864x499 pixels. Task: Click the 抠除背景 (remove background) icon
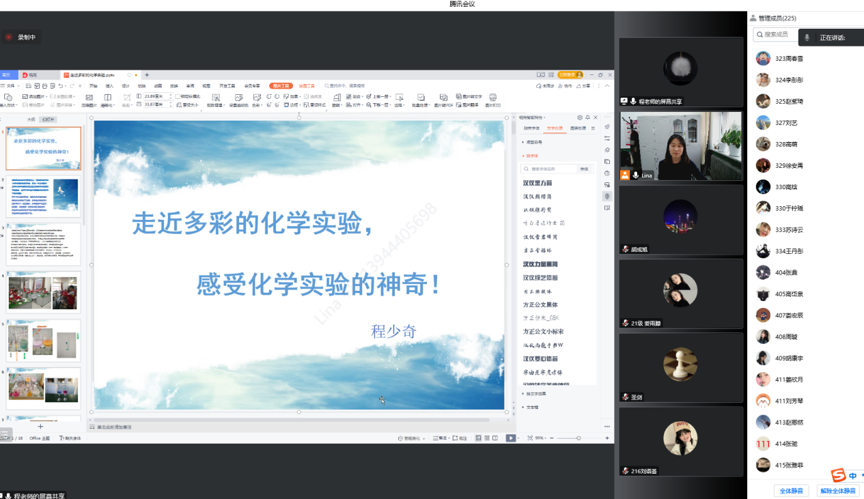[x=213, y=100]
